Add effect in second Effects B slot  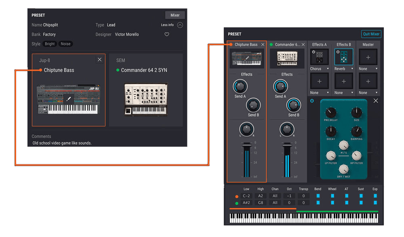(344, 81)
